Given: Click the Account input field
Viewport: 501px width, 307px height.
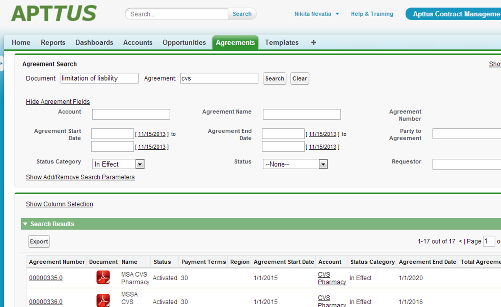Looking at the screenshot, I should [131, 114].
